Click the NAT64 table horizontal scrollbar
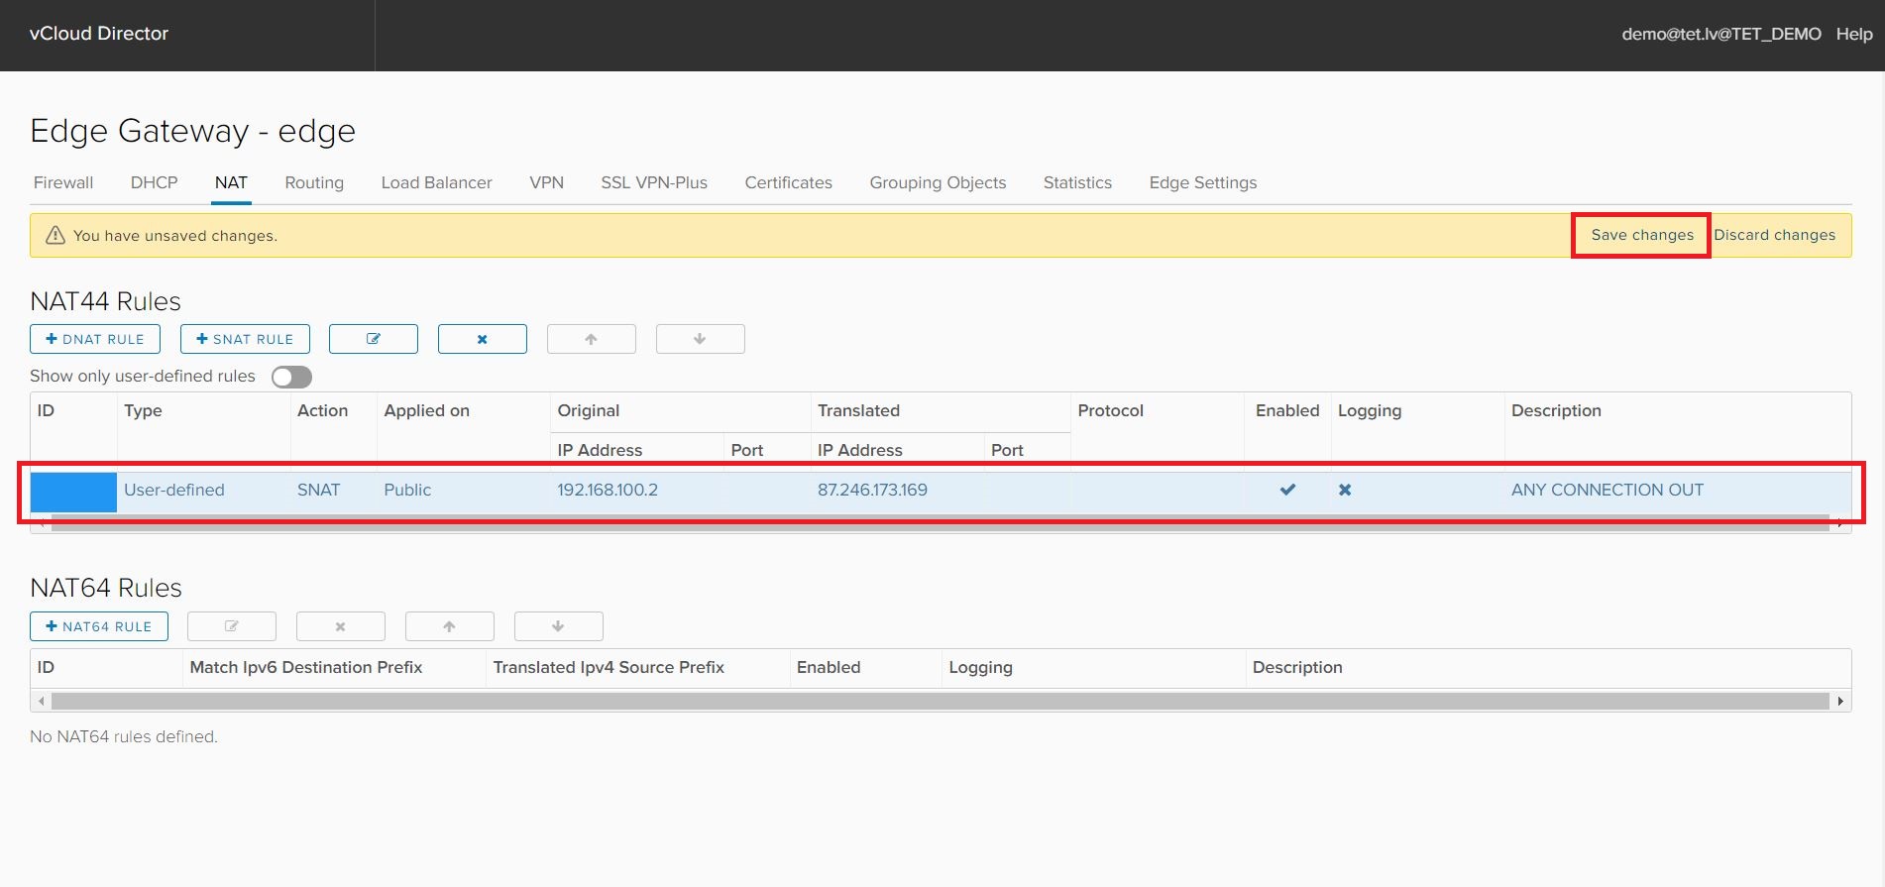 [940, 701]
